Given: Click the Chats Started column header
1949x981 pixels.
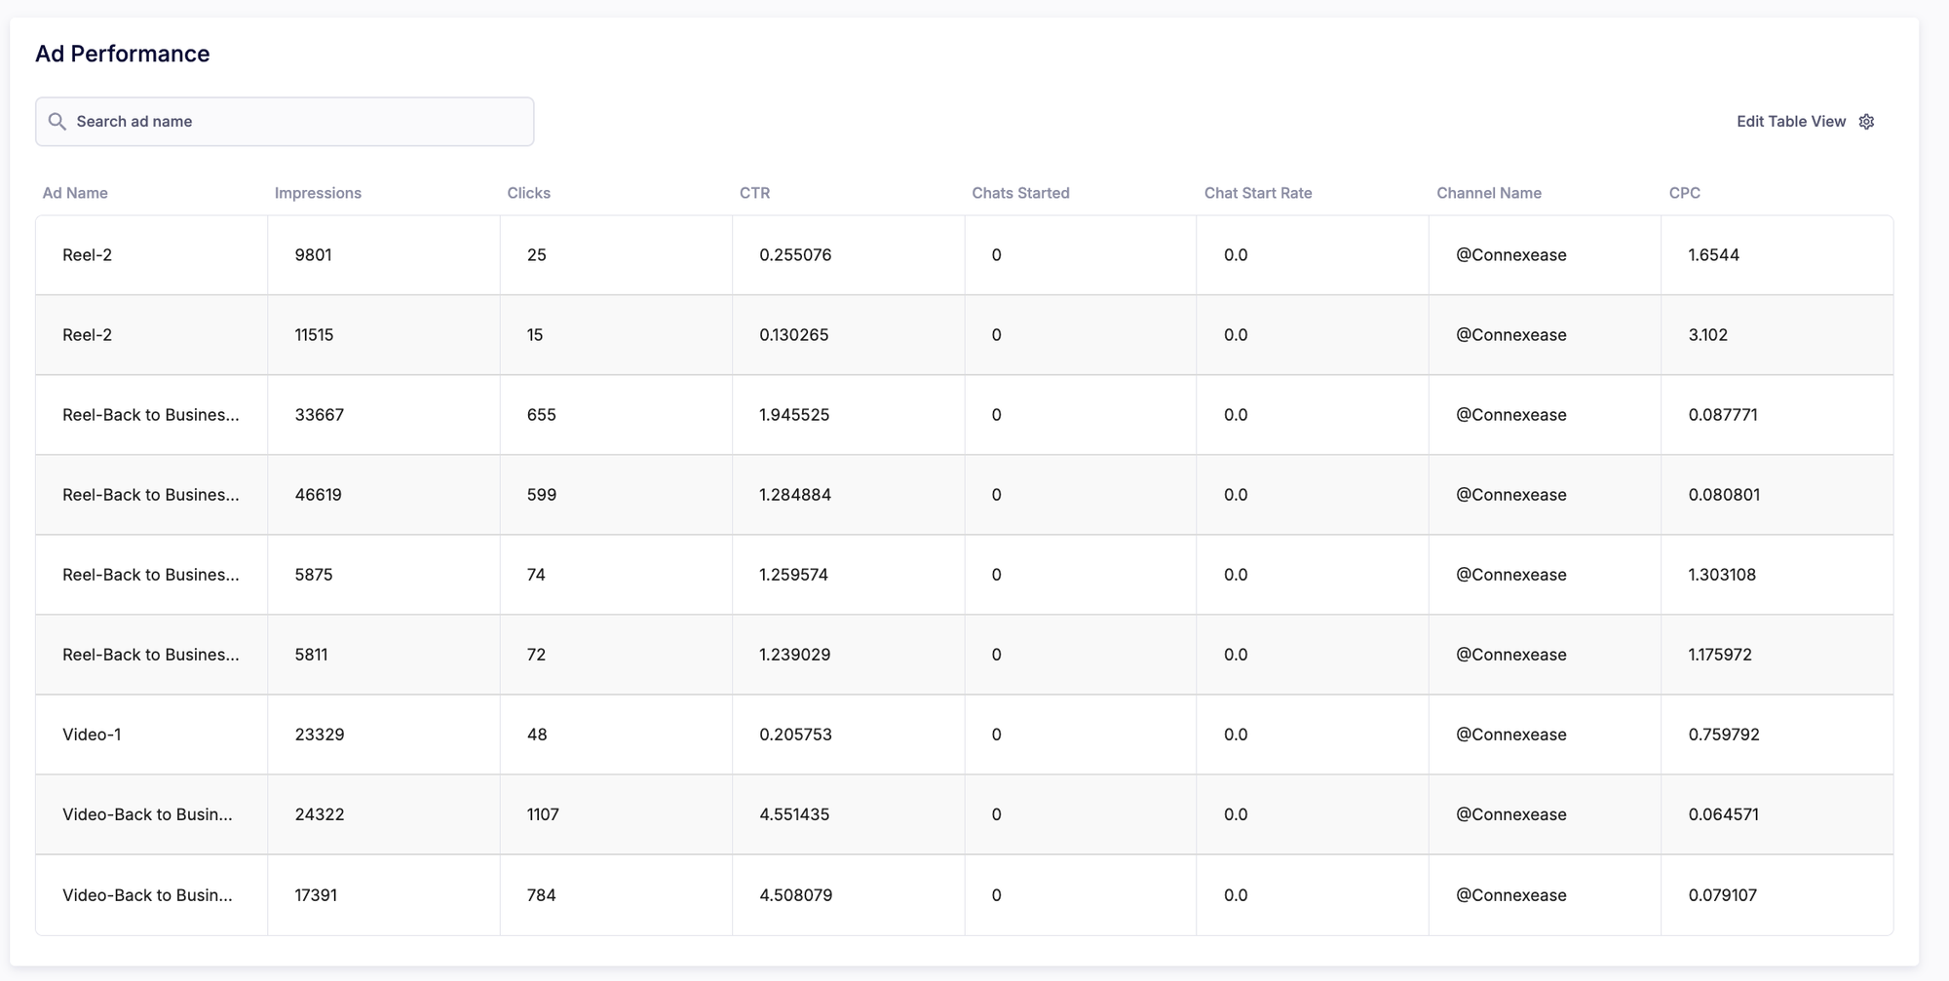Looking at the screenshot, I should (1020, 193).
